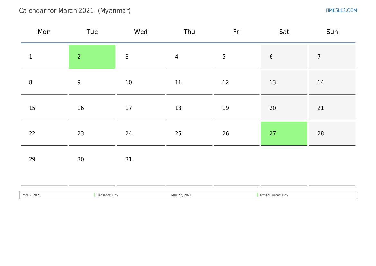
Task: Click day 19 in the calendar
Action: click(237, 108)
